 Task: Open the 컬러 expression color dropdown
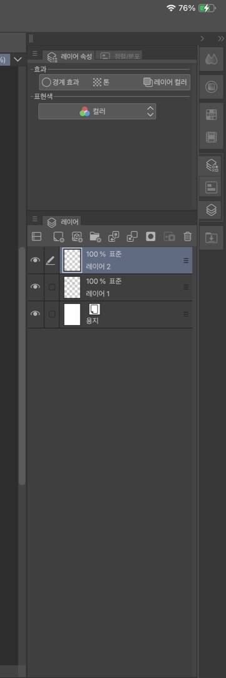pyautogui.click(x=97, y=112)
